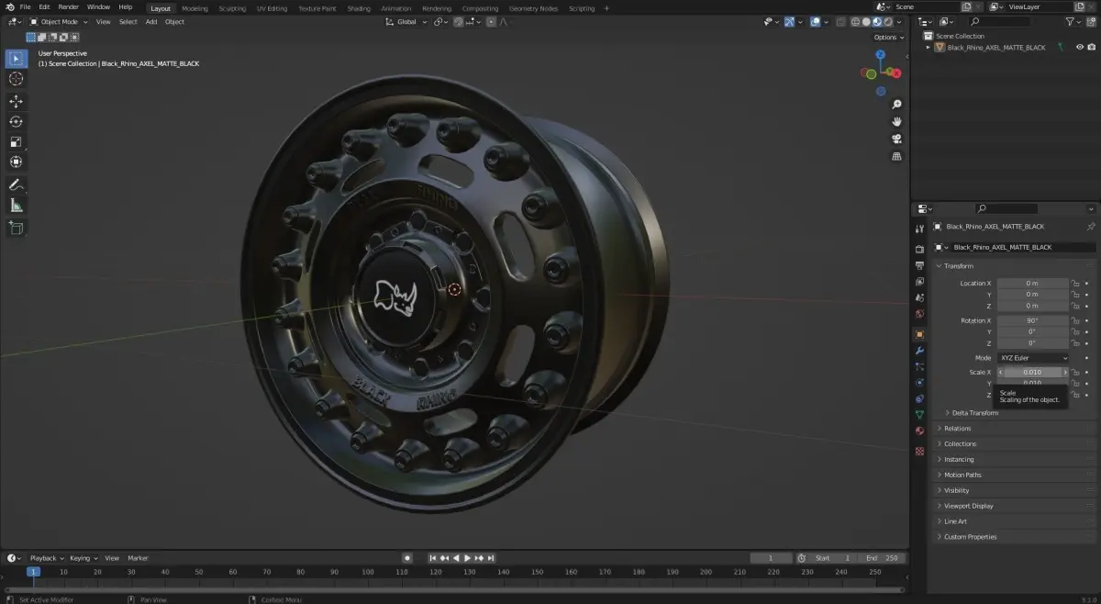Open the File menu
This screenshot has width=1101, height=604.
(x=25, y=7)
